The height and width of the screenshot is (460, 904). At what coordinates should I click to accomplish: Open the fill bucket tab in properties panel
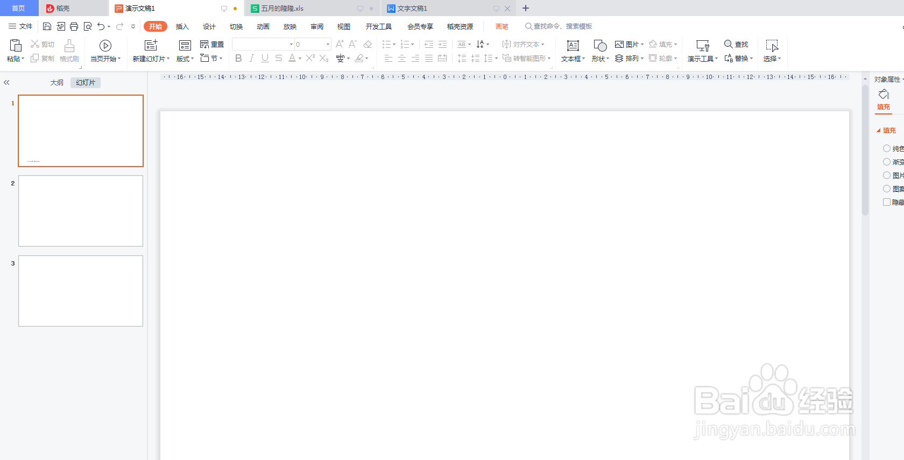click(884, 100)
